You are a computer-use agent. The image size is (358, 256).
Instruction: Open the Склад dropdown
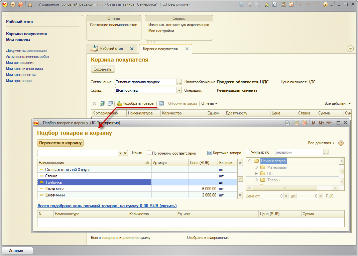coord(179,90)
